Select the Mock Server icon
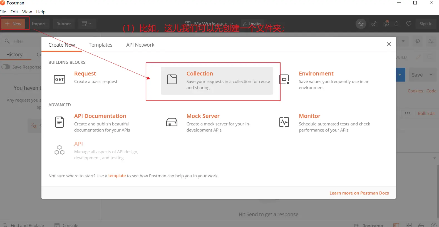This screenshot has height=227, width=439. point(172,122)
